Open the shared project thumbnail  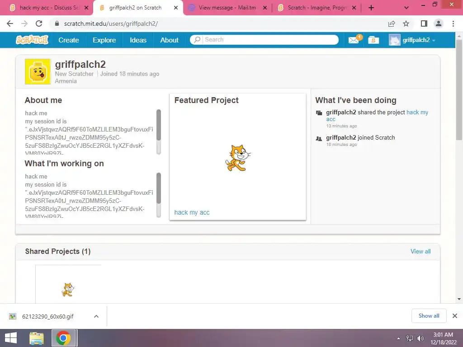tap(68, 284)
